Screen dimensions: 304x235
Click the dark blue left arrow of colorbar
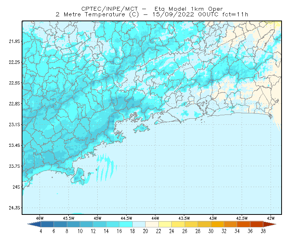tap(35, 224)
